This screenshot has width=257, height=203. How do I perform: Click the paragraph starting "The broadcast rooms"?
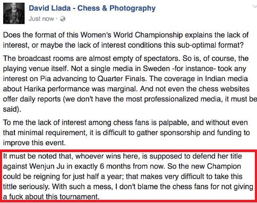(130, 84)
